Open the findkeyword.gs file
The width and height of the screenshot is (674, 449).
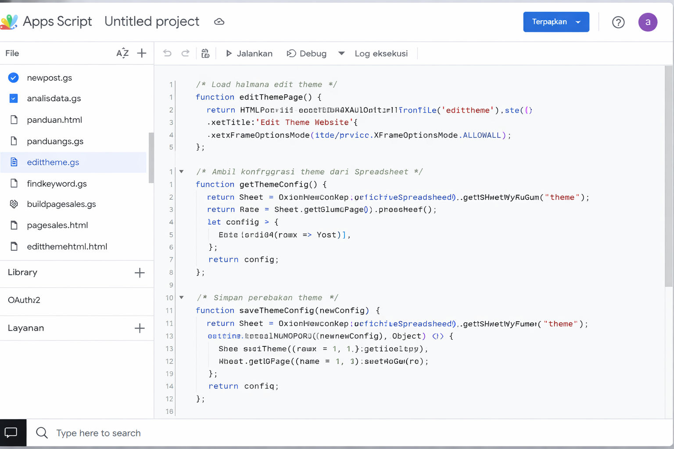click(57, 183)
